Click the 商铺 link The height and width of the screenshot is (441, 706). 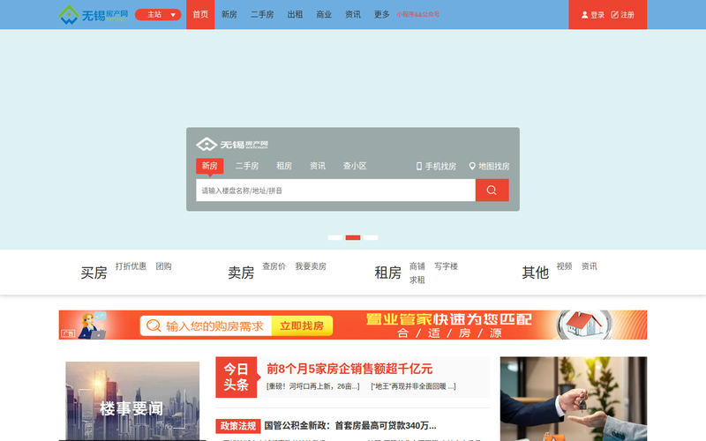[417, 266]
